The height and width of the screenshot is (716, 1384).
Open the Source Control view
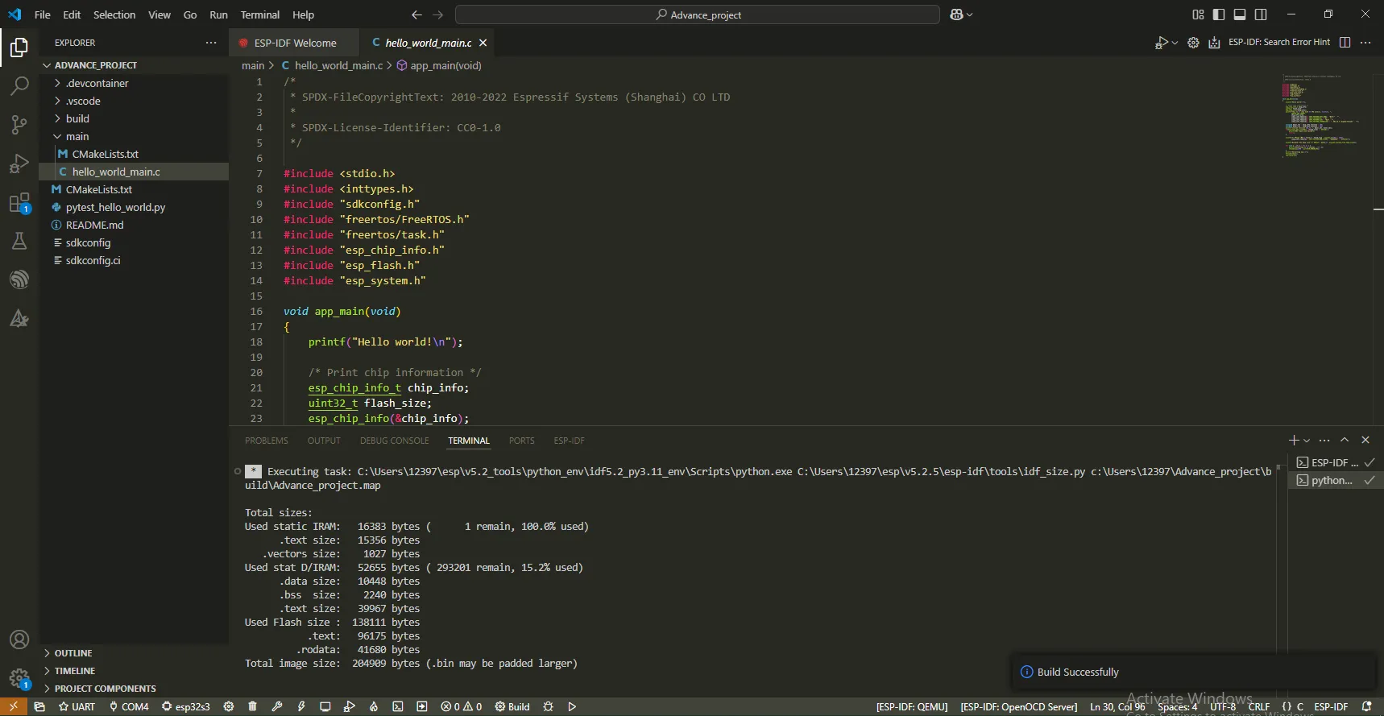(19, 124)
